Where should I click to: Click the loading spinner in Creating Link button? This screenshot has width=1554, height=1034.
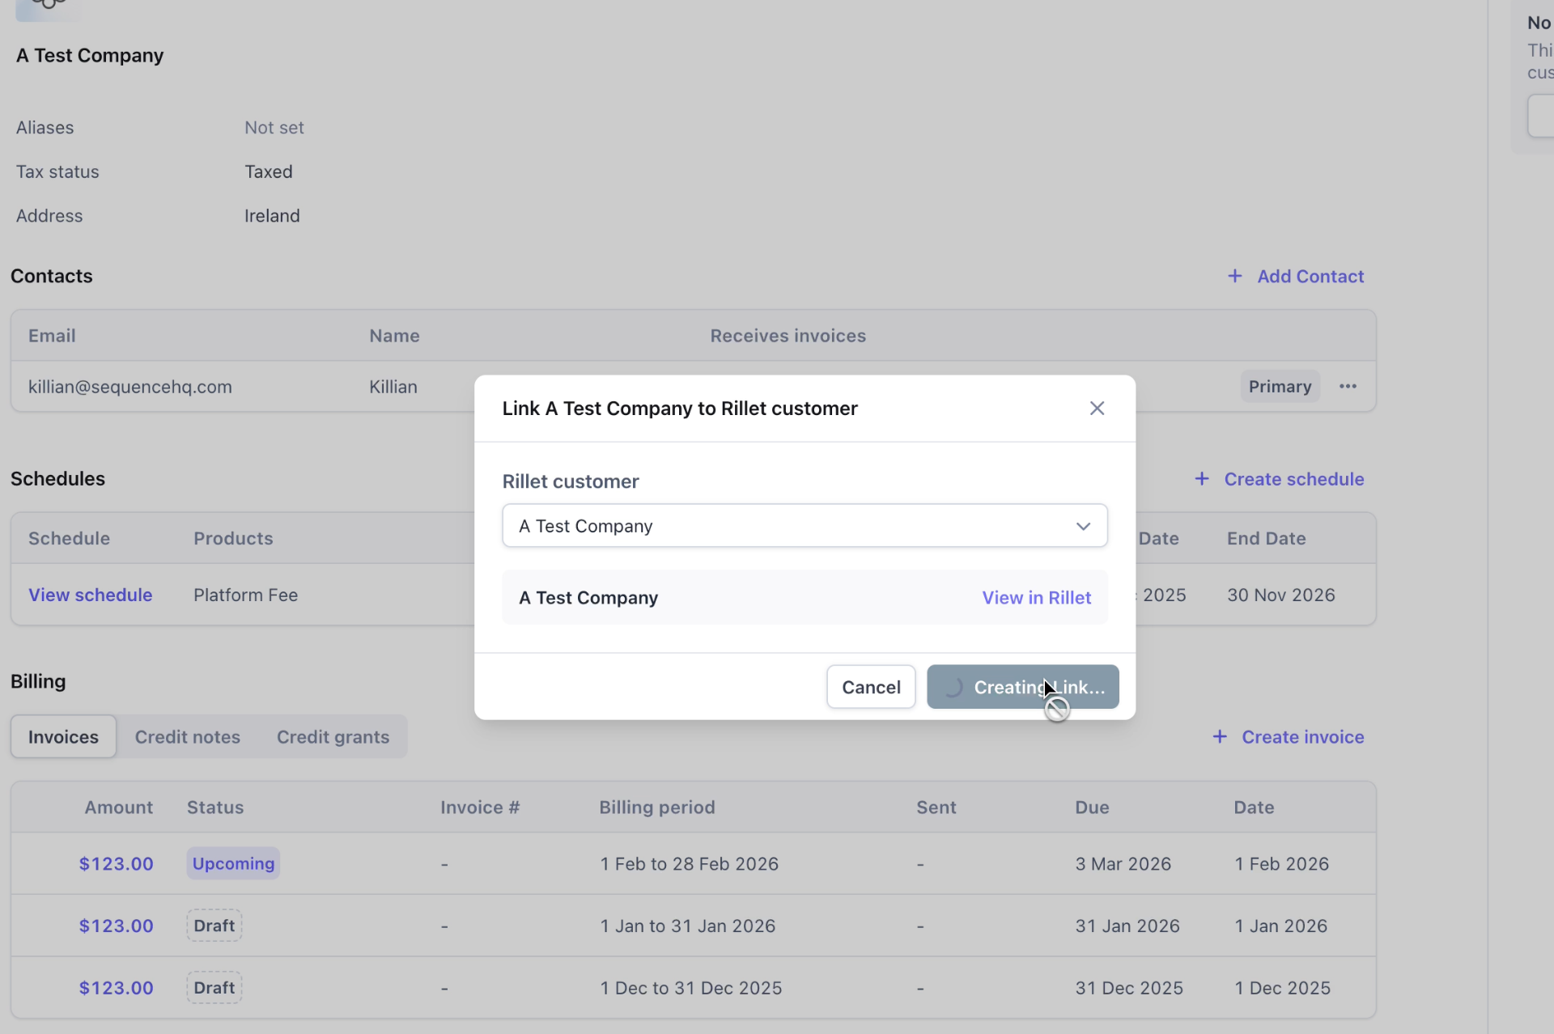955,687
